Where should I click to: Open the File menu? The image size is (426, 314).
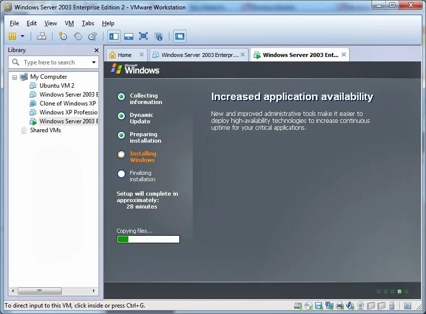(14, 23)
